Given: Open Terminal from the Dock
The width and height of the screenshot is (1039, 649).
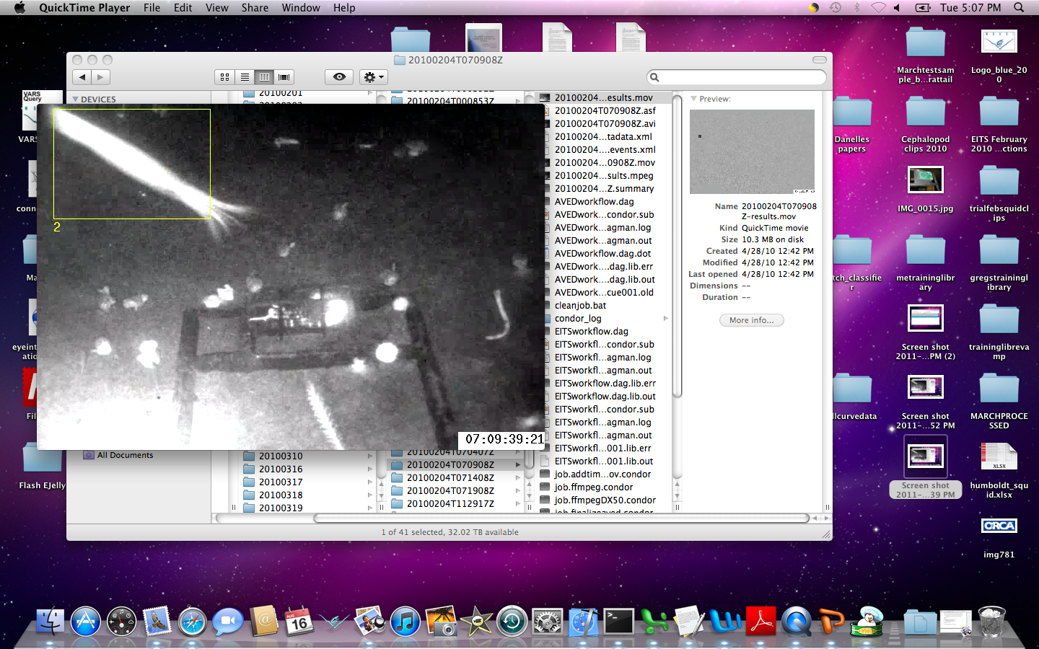Looking at the screenshot, I should pos(618,621).
